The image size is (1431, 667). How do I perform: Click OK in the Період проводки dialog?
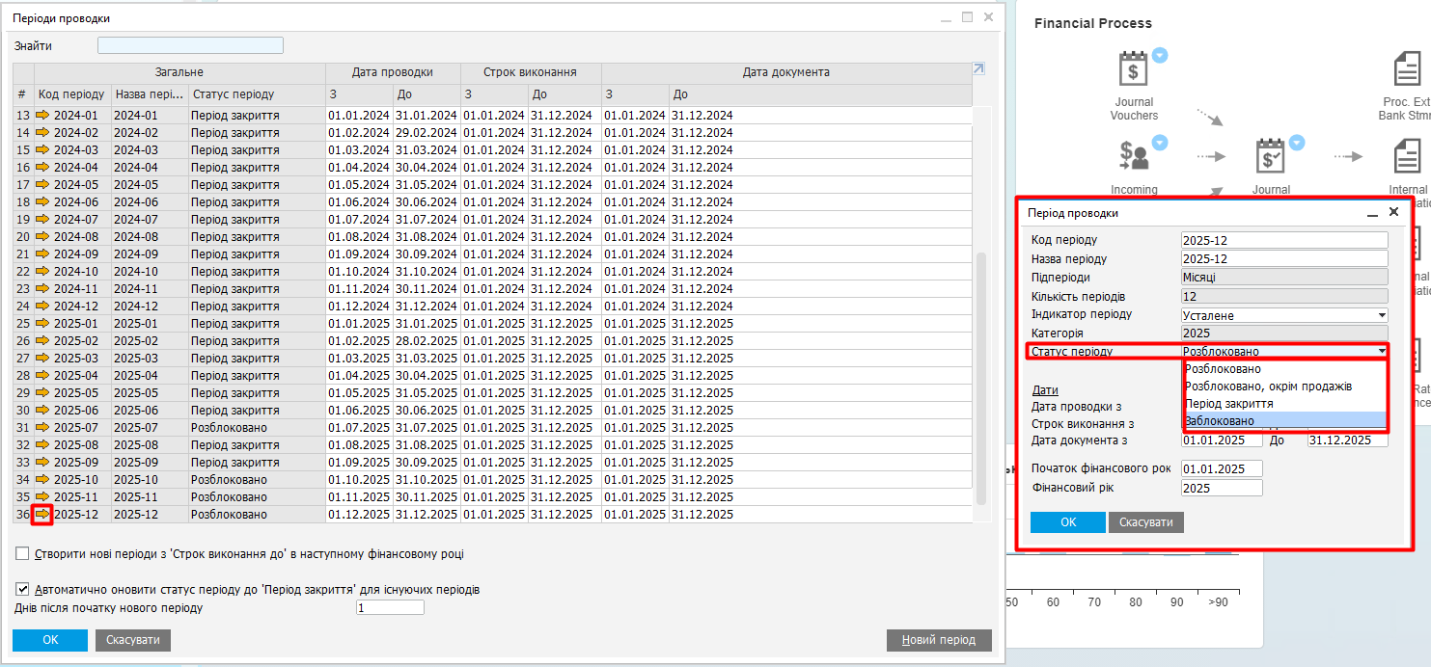point(1067,522)
